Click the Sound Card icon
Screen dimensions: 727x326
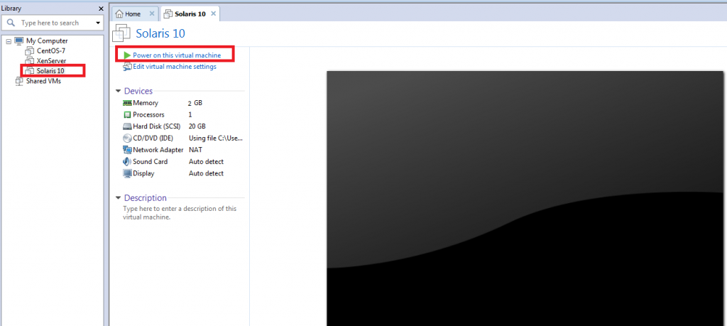coord(127,162)
